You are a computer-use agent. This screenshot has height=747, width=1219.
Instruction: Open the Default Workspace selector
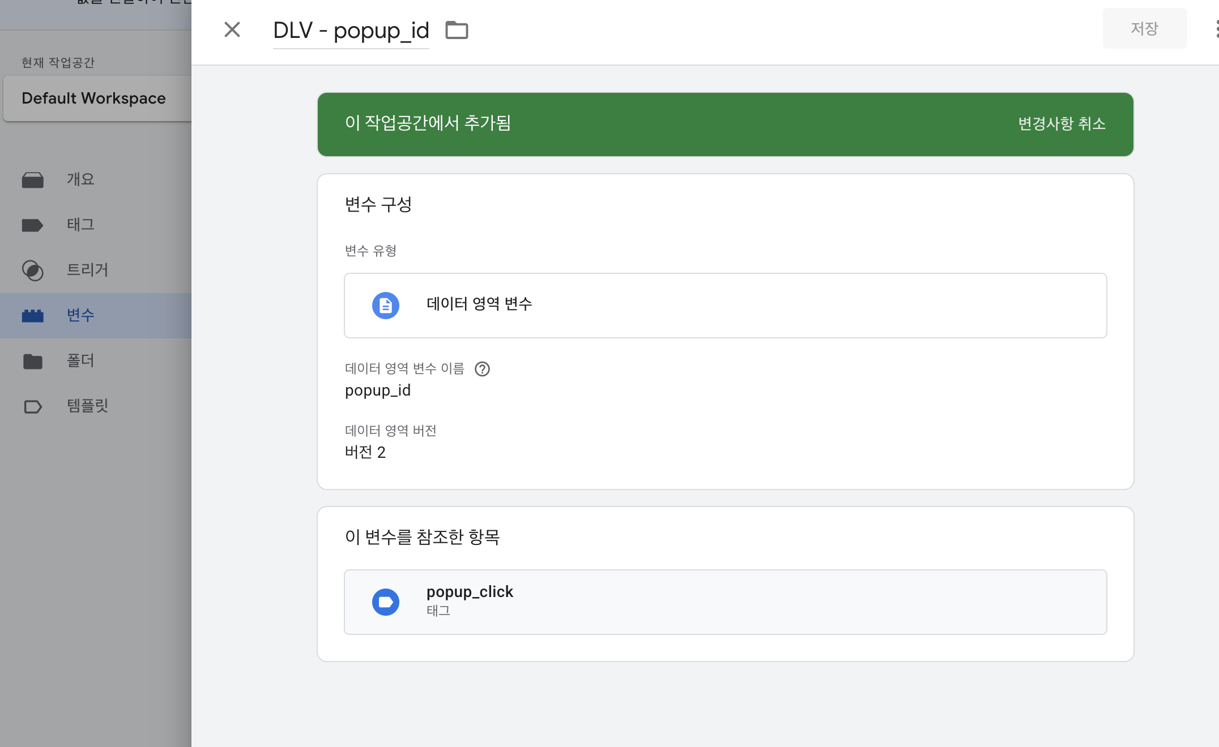point(94,98)
